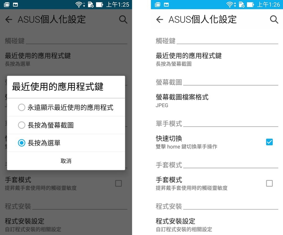Enable 手套模式 checkbox on right screen

[x=269, y=183]
